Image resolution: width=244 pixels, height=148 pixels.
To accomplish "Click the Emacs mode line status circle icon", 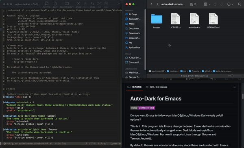I will click(4, 144).
